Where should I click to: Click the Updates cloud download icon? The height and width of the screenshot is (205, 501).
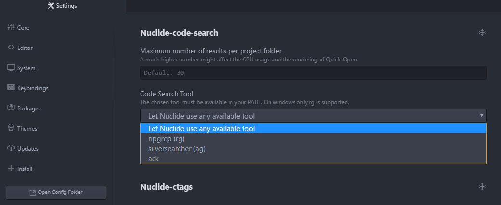point(11,148)
